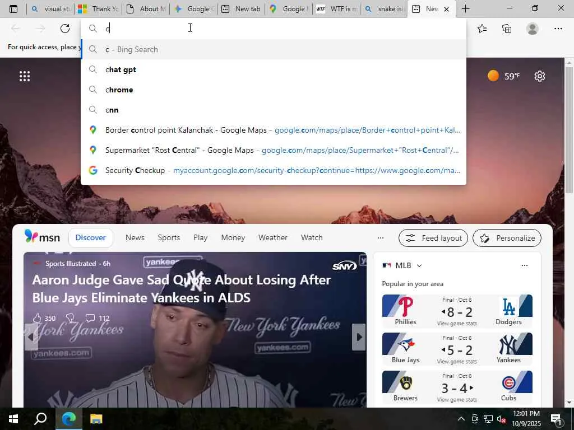Open more feed categories ellipsis
Viewport: 574px width, 430px height.
381,238
